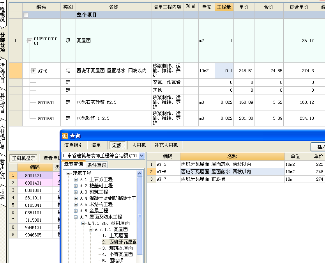Viewport: 325px width, 263px height.
Task: Click 瓦屋面 name cell
Action: pyautogui.click(x=113, y=41)
